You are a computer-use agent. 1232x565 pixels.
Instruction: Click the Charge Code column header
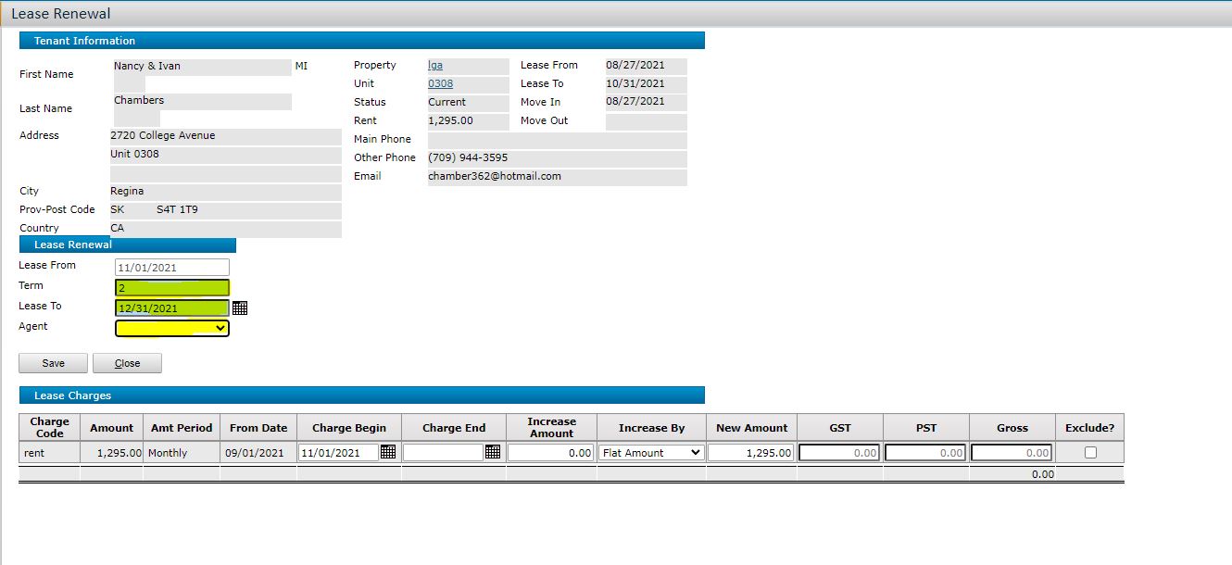pos(50,427)
